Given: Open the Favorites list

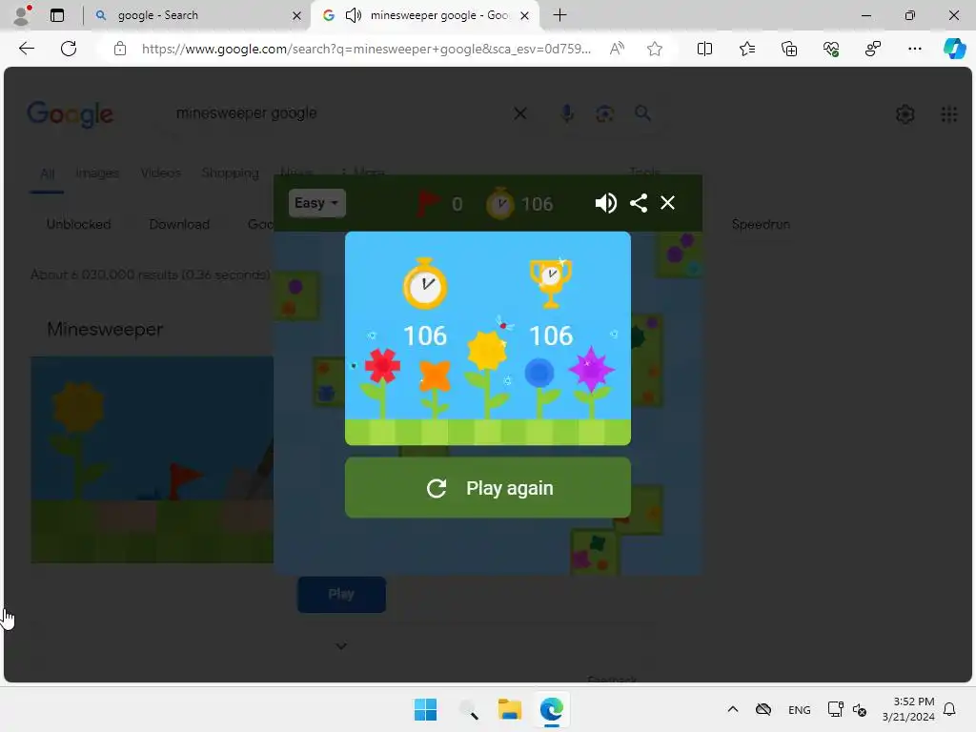Looking at the screenshot, I should click(x=747, y=49).
